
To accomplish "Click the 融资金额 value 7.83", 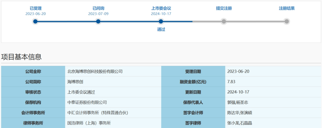I will pos(231,82).
